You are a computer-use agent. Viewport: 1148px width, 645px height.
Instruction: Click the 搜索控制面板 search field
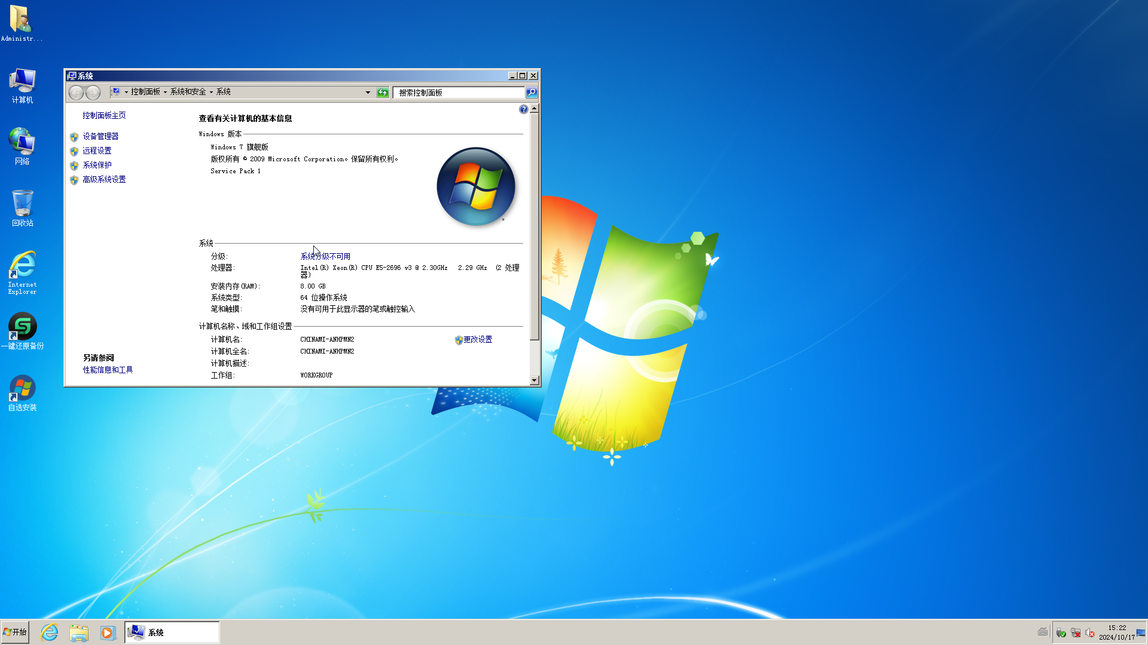pos(459,93)
